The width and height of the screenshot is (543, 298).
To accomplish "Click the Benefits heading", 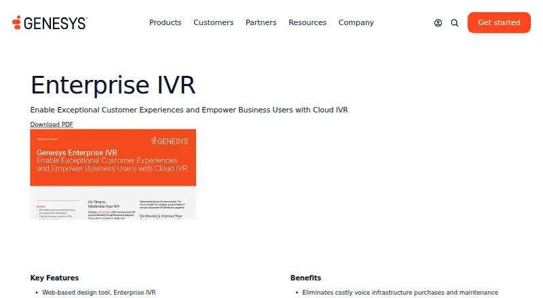I will coord(305,278).
